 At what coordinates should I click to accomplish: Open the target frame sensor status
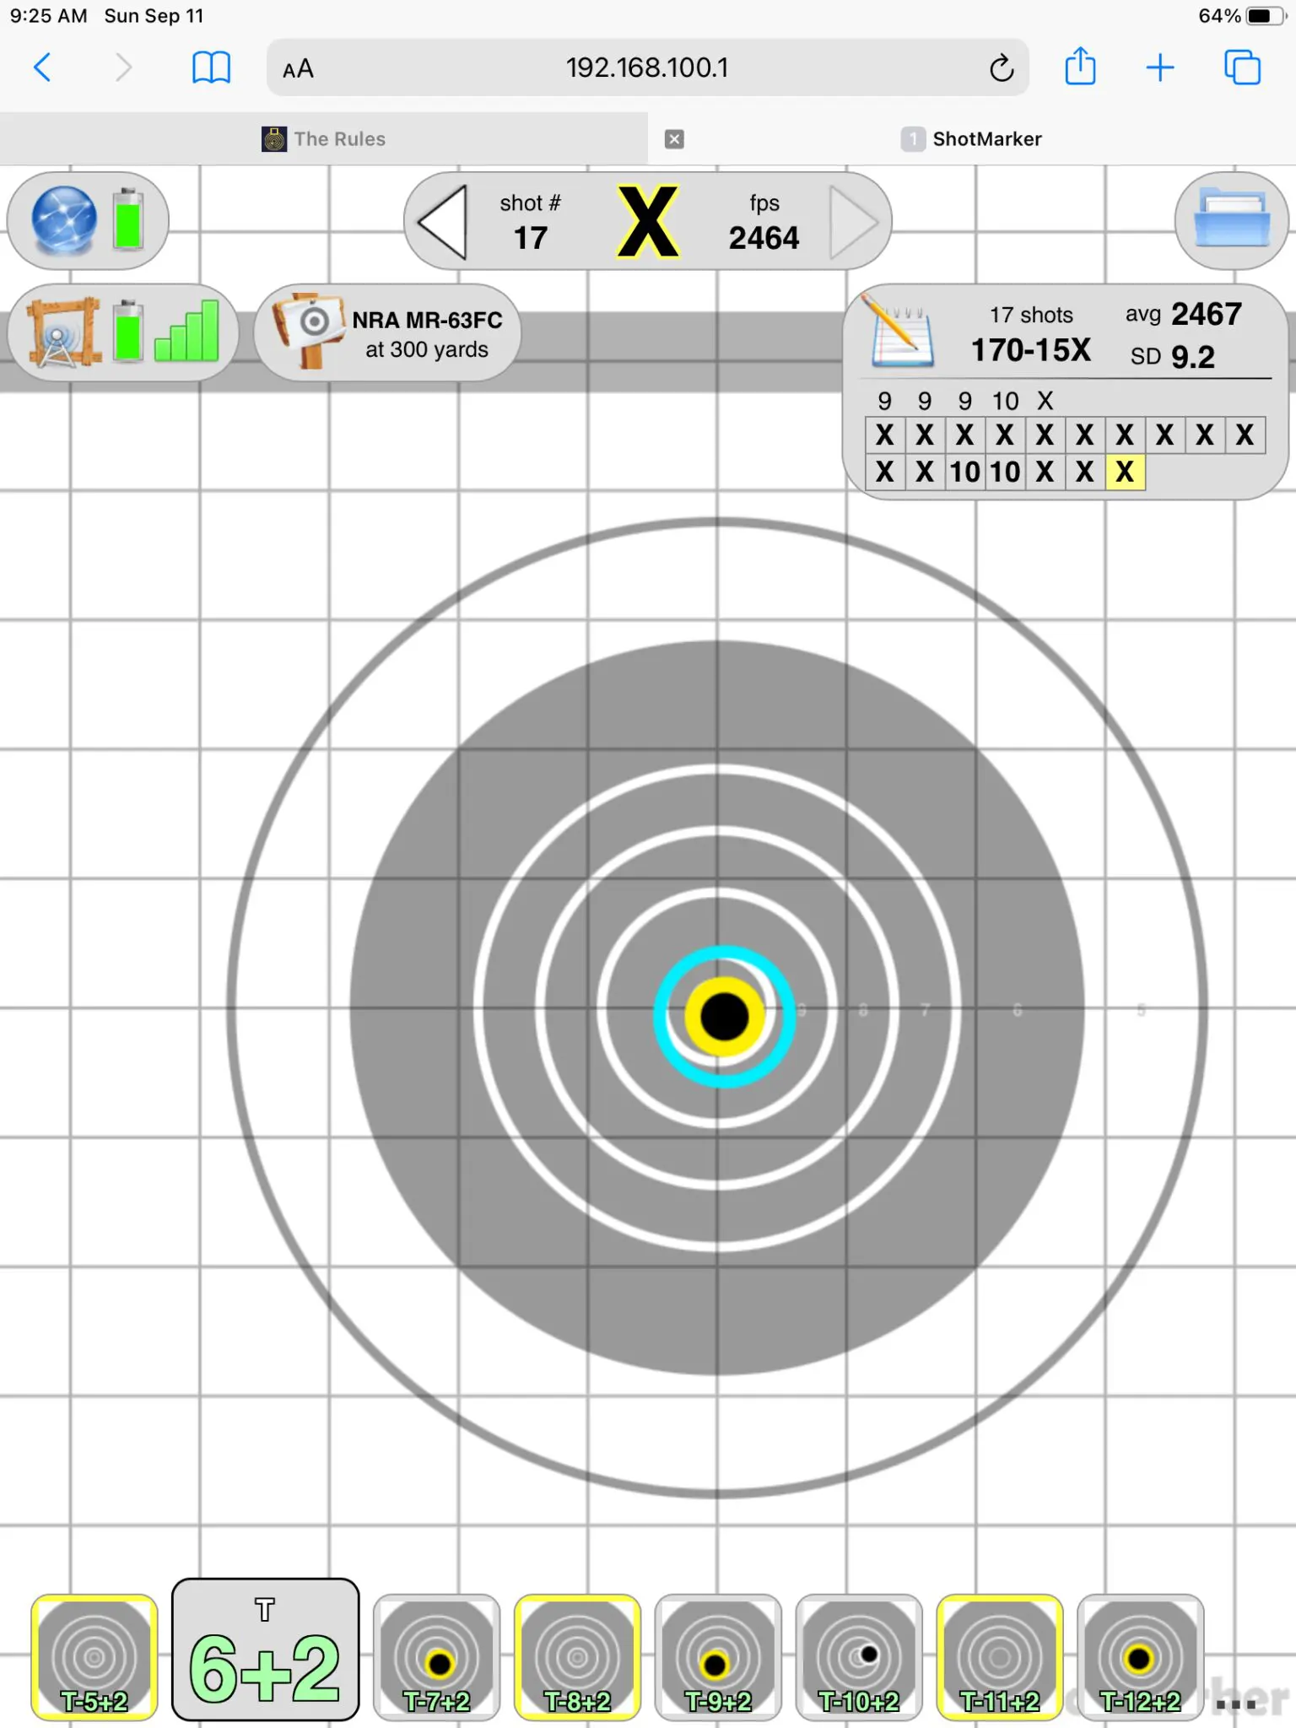coord(63,332)
